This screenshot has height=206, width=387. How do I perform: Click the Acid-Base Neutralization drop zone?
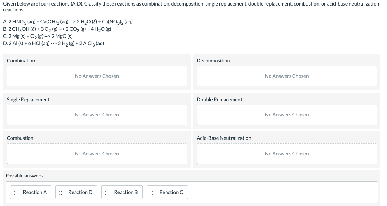(287, 154)
